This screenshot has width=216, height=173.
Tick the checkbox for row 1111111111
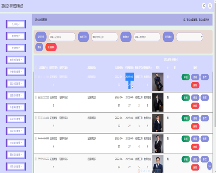click(x=35, y=77)
